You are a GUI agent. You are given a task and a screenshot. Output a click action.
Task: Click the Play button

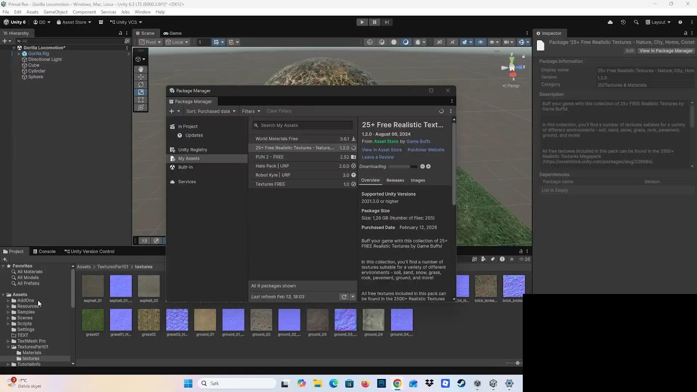pos(362,22)
